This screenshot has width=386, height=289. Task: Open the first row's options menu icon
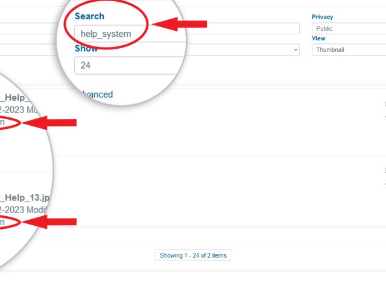click(385, 104)
